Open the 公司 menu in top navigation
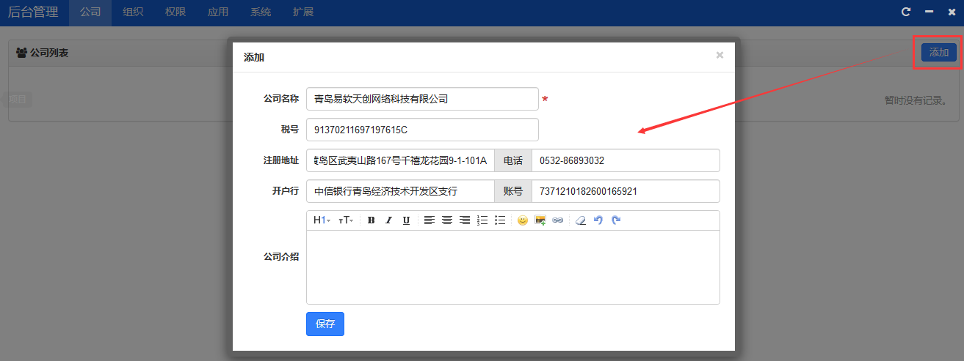 90,12
